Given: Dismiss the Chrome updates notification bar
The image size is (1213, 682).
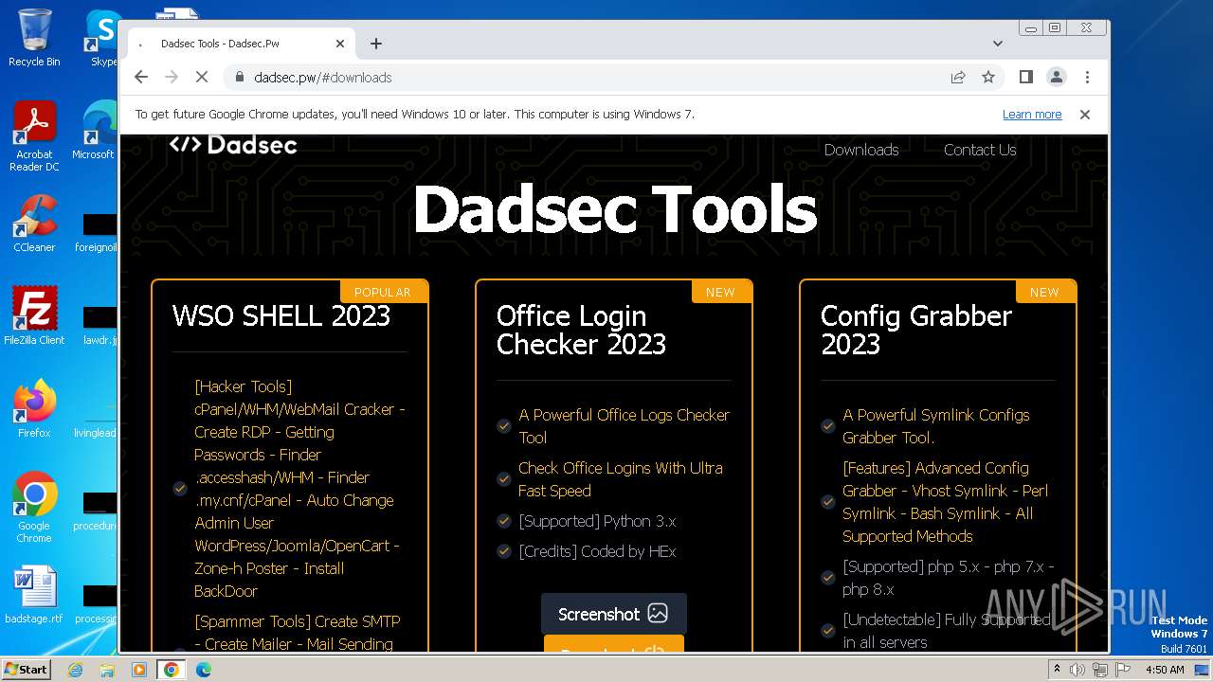Looking at the screenshot, I should click(1085, 115).
